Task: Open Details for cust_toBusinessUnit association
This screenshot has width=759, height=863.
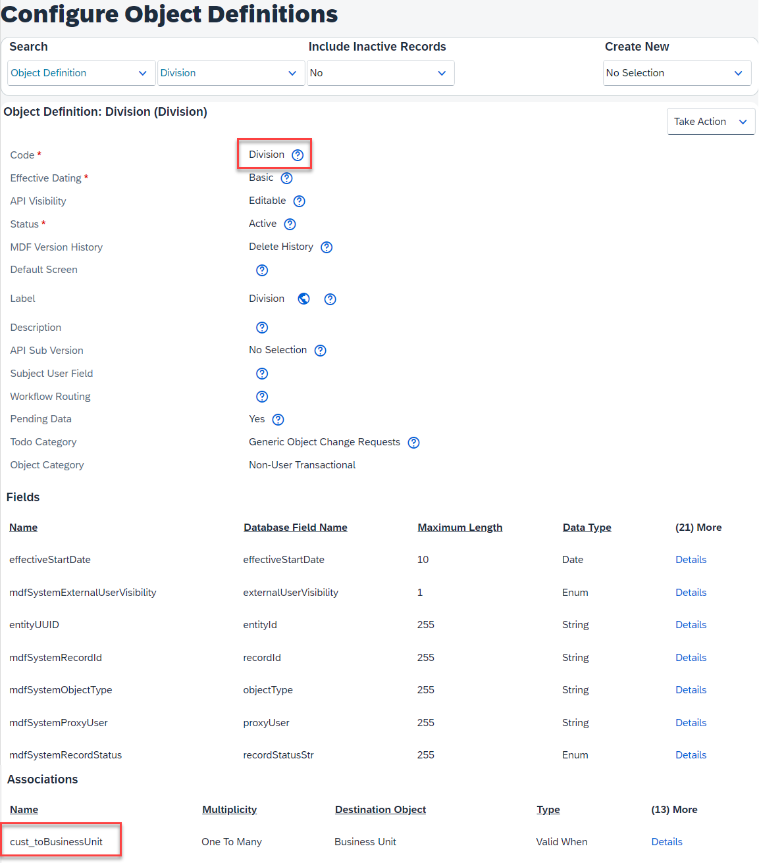Action: tap(667, 842)
